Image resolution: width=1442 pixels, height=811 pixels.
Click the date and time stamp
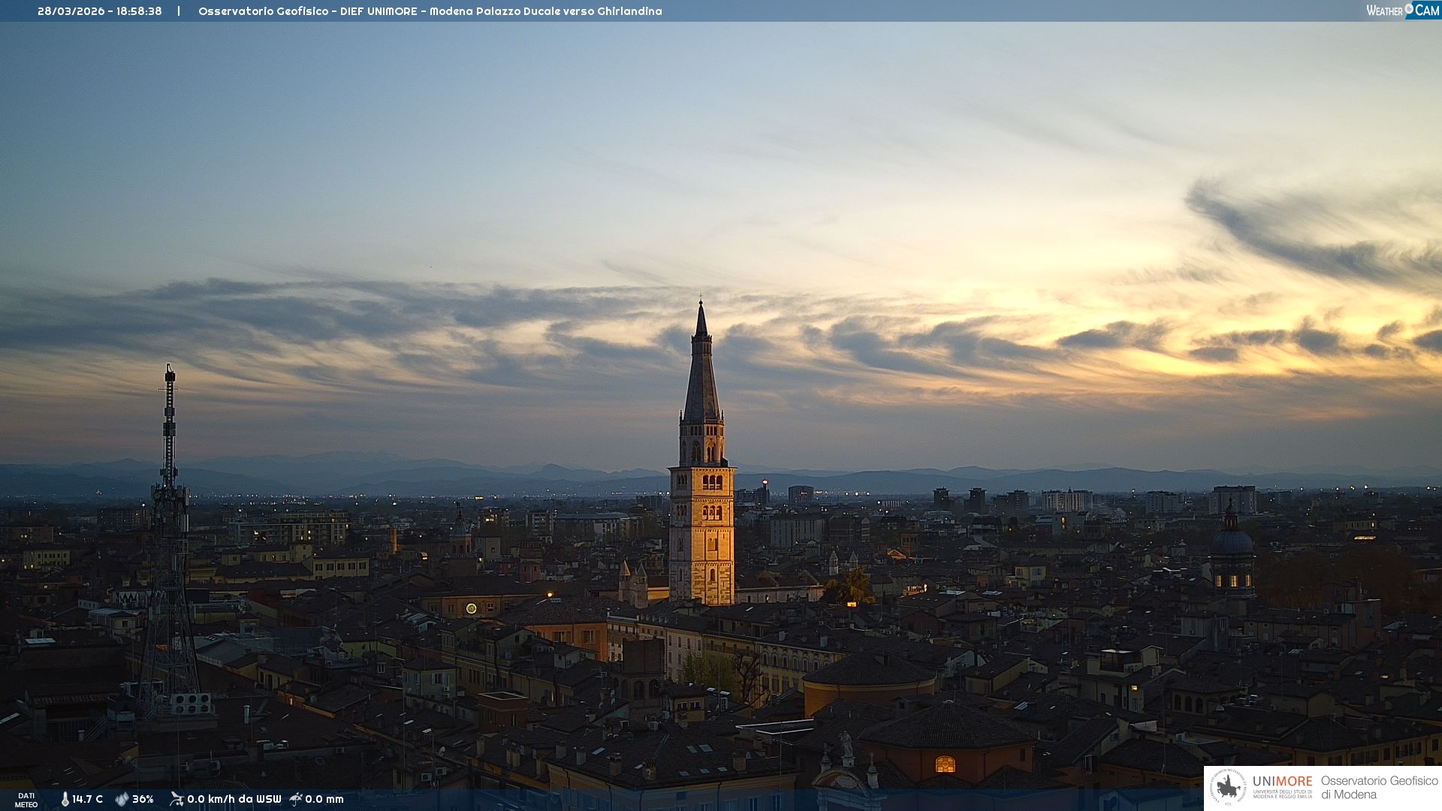point(100,11)
